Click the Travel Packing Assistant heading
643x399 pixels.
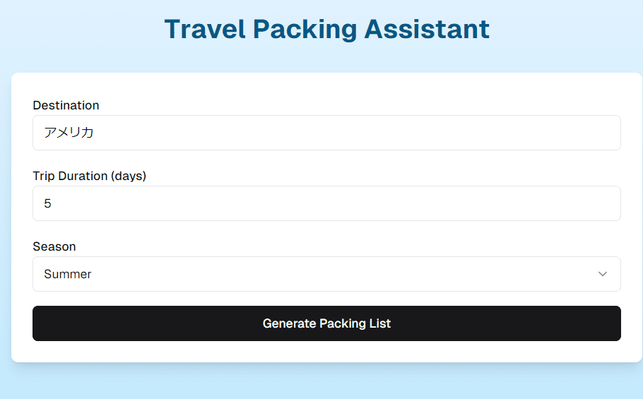click(326, 29)
